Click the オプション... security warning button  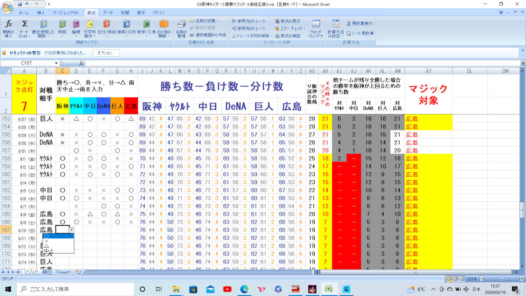(x=107, y=53)
